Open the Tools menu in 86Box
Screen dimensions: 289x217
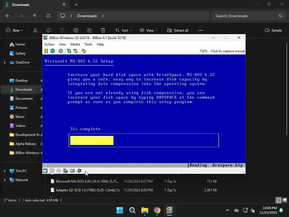point(88,44)
